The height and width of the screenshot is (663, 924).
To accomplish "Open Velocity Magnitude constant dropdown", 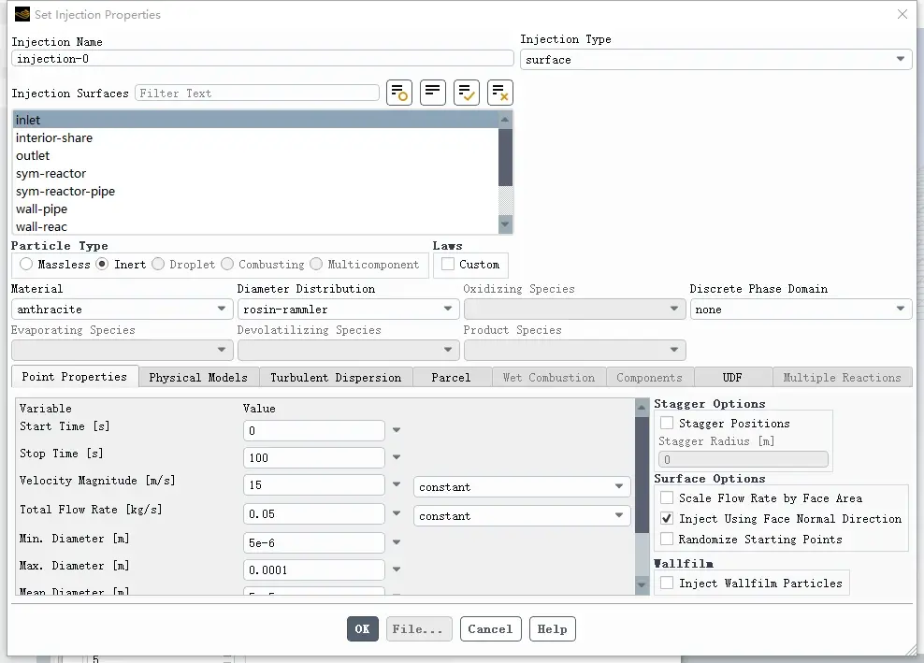I will (x=522, y=487).
